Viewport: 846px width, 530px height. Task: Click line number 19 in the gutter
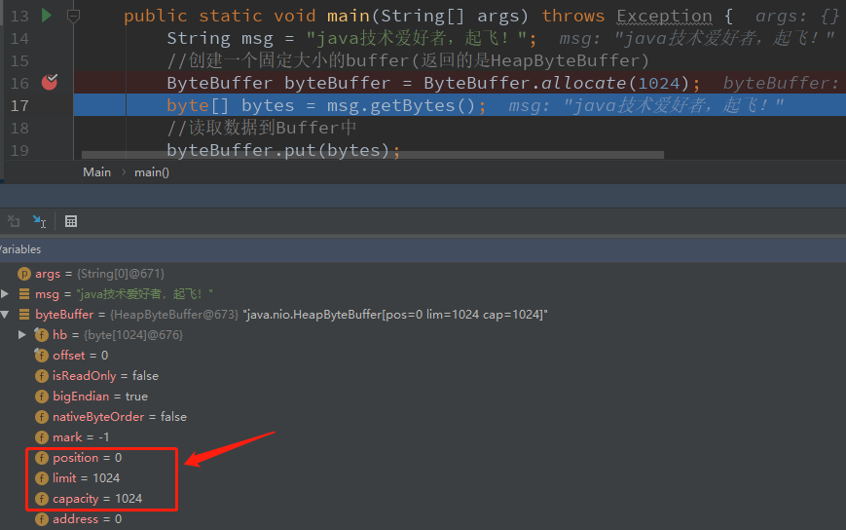(x=19, y=151)
